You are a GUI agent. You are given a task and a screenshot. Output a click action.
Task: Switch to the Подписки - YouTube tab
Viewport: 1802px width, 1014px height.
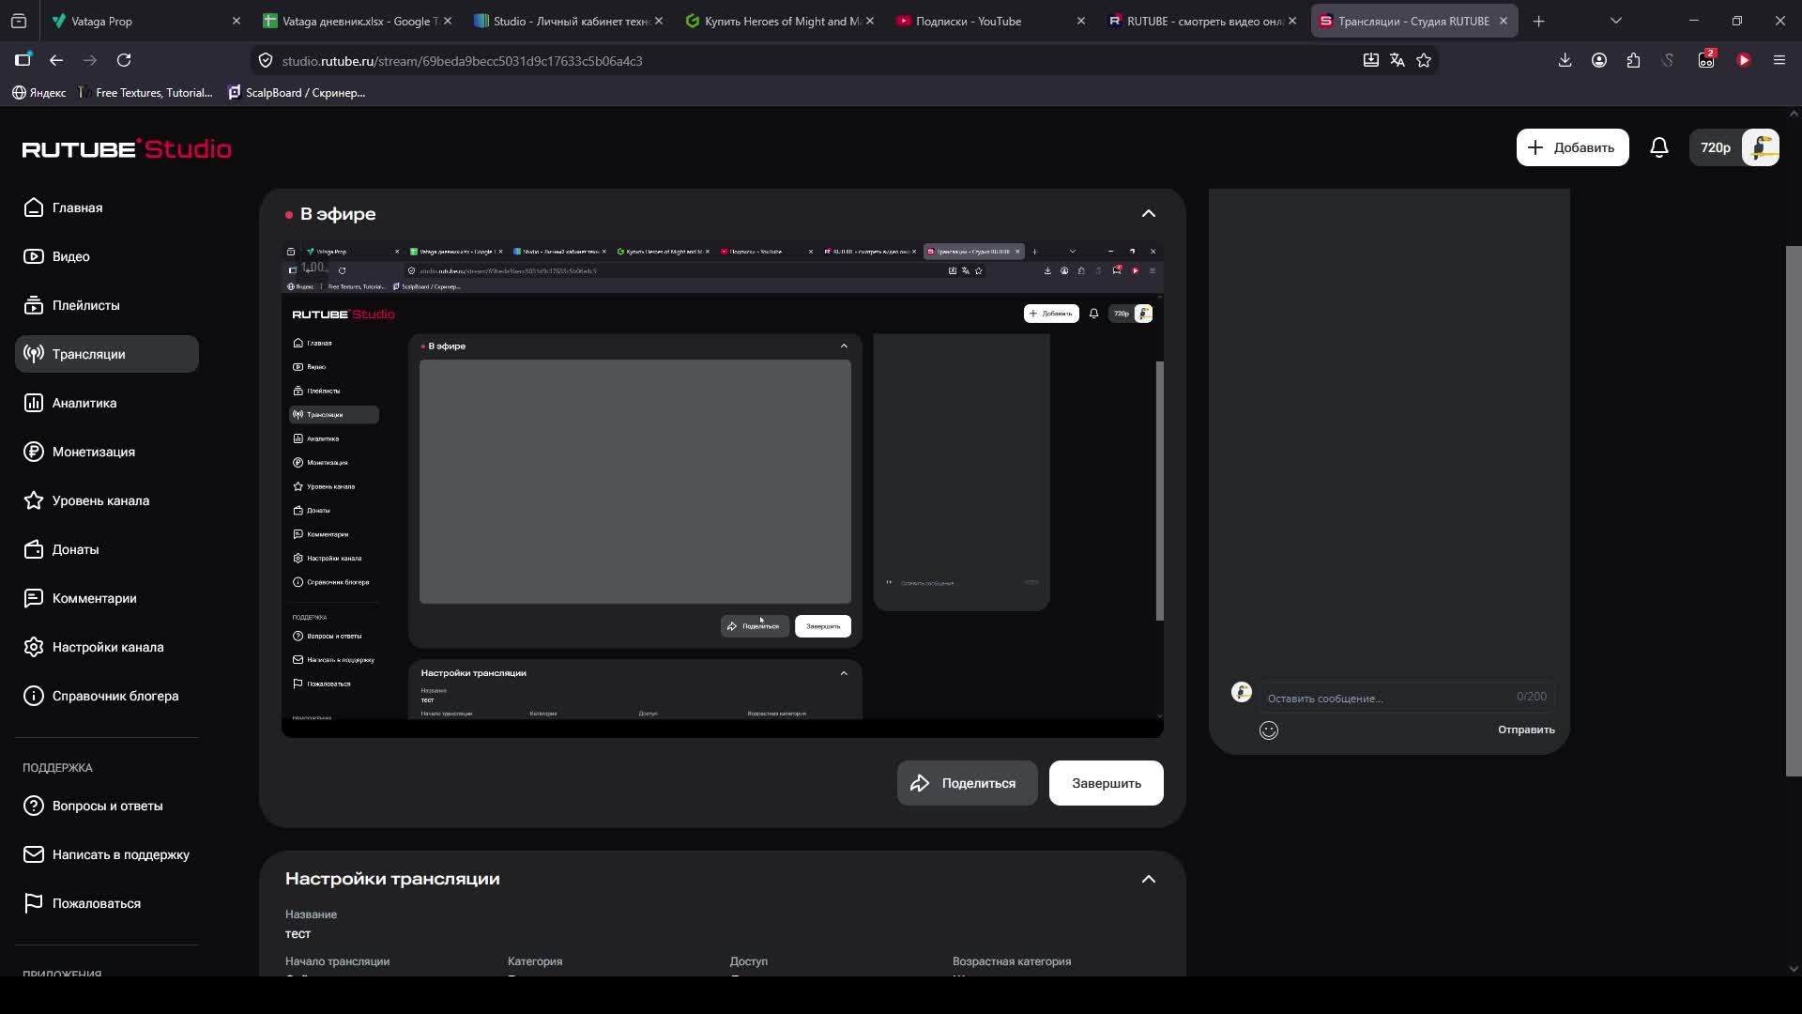click(x=991, y=21)
